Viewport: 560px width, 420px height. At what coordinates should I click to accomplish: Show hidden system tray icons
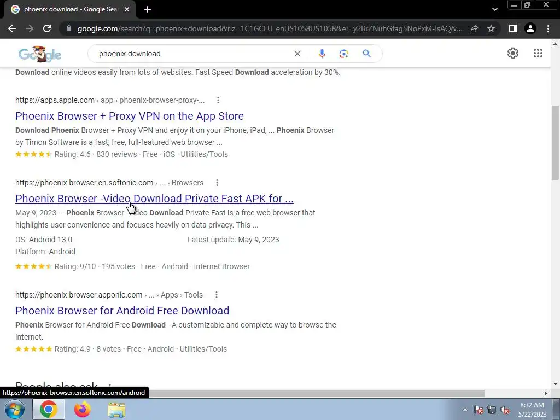465,410
